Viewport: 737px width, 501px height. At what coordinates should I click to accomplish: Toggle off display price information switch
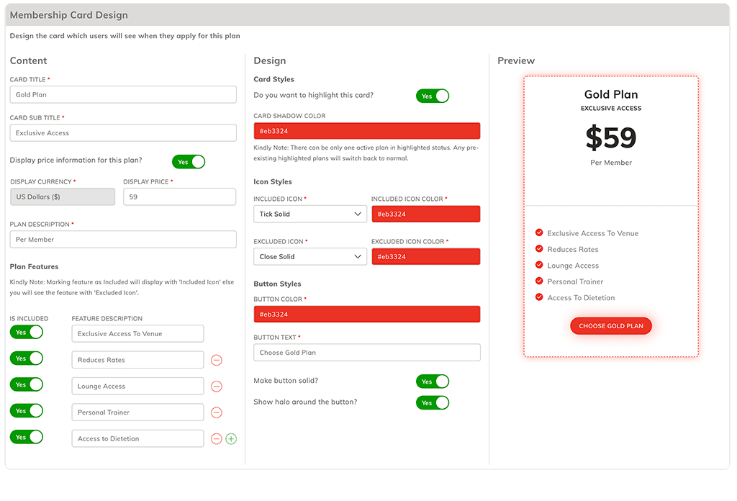[188, 162]
